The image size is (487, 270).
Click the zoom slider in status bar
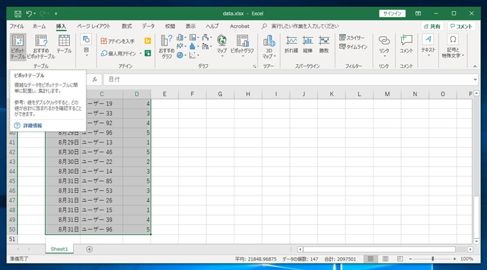(433, 259)
